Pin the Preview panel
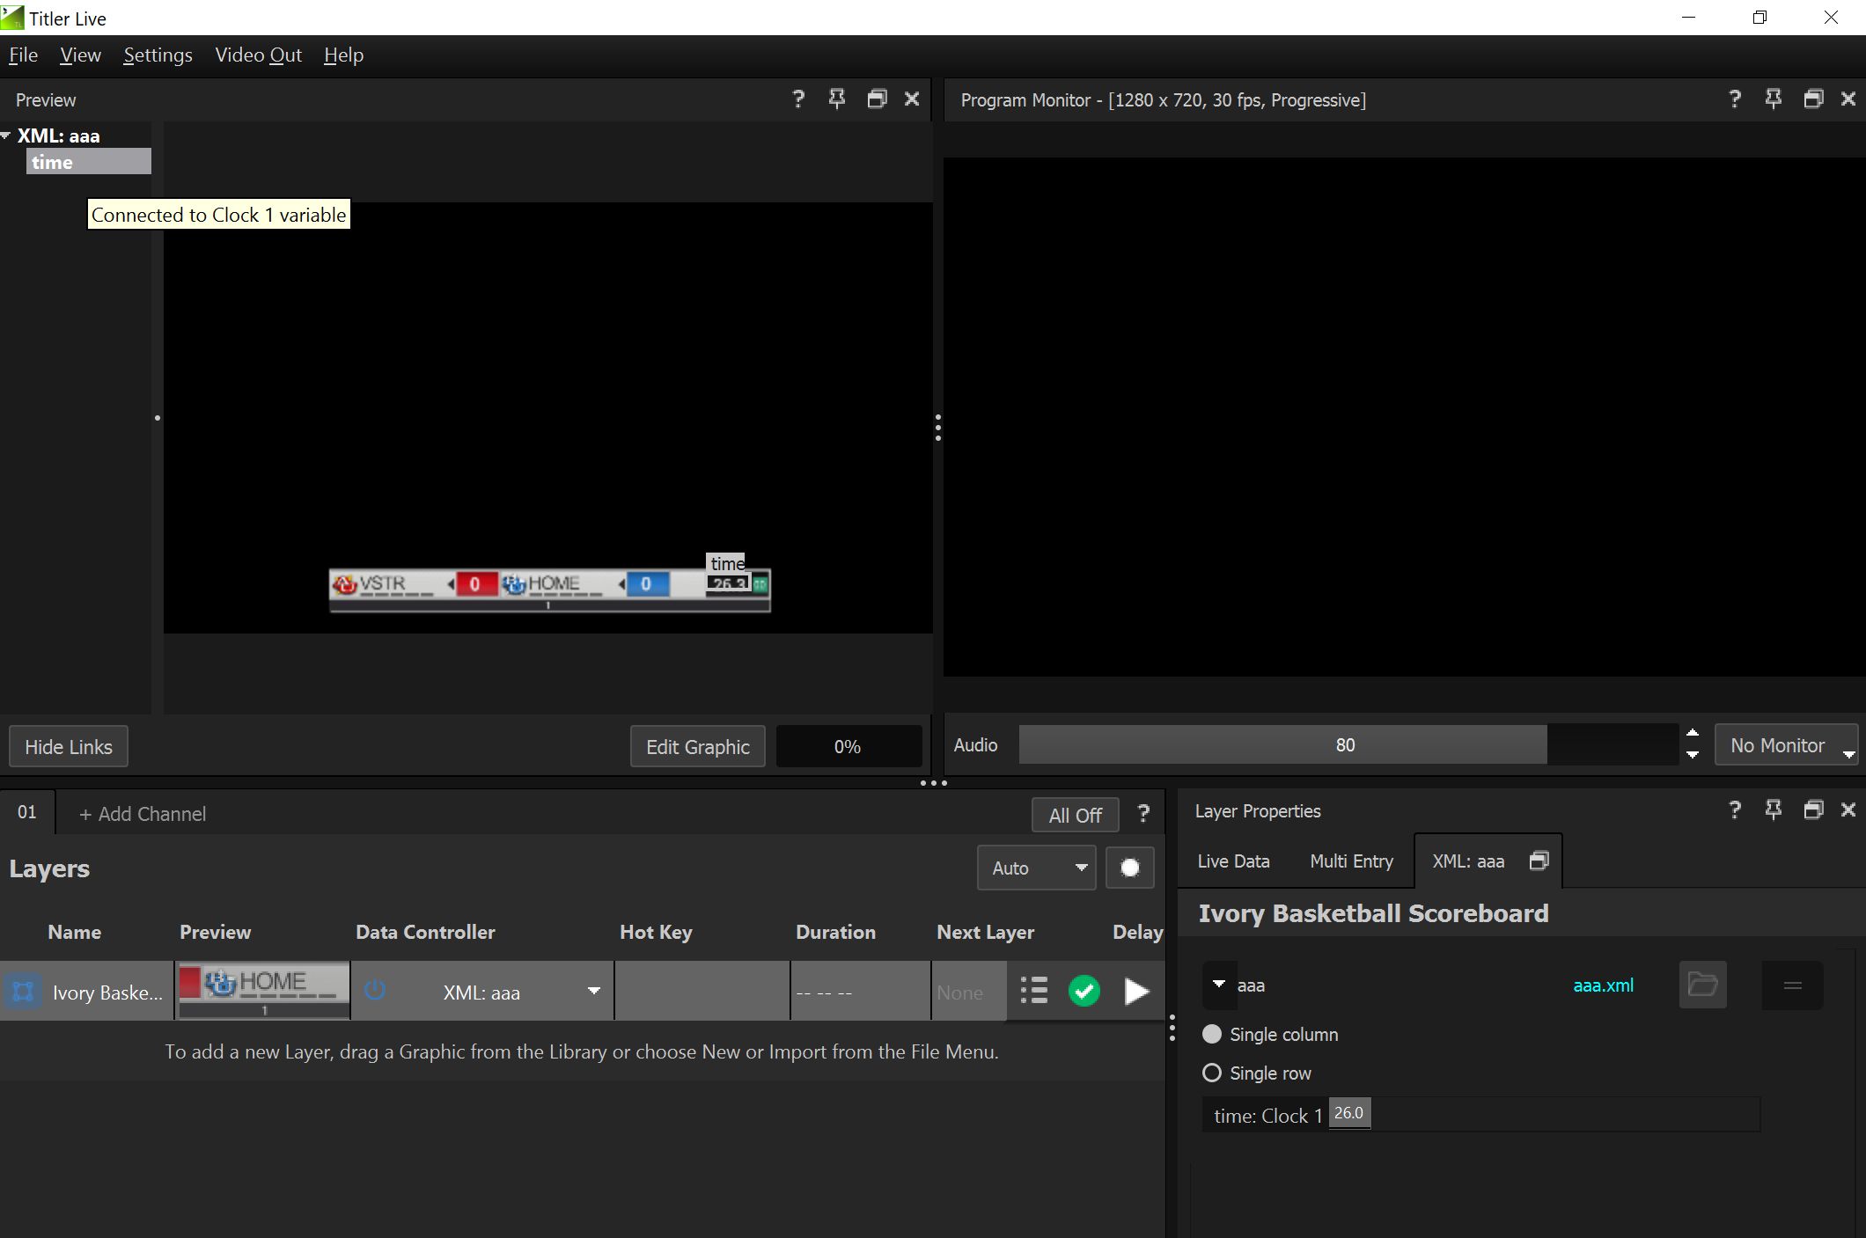The image size is (1866, 1238). point(837,99)
